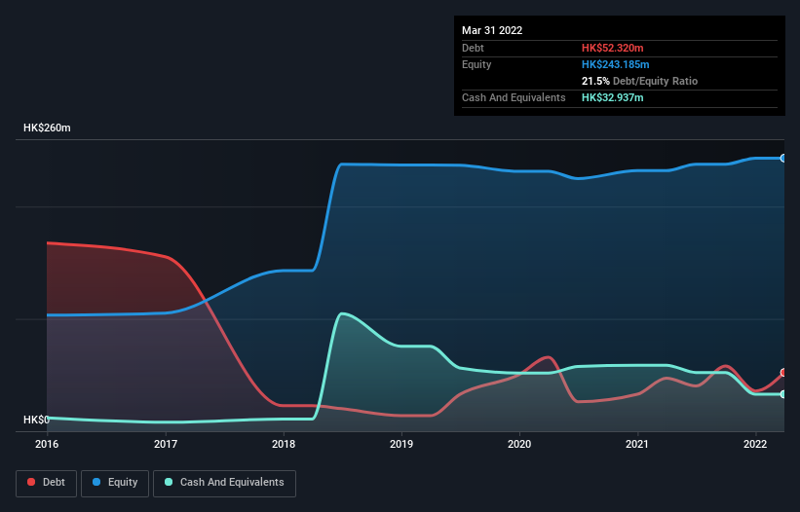The image size is (800, 512).
Task: Click the Debt row label in tooltip
Action: (473, 48)
